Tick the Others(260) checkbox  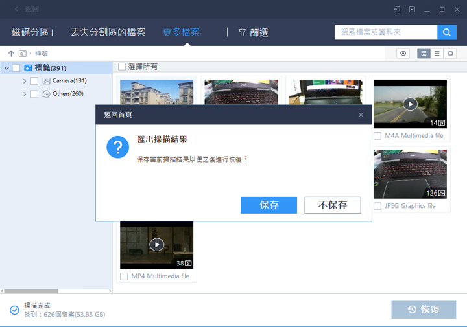coord(34,94)
